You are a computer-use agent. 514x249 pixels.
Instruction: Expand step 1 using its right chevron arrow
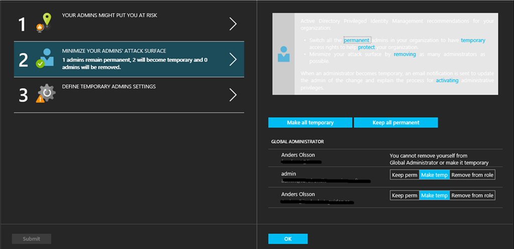coord(232,24)
